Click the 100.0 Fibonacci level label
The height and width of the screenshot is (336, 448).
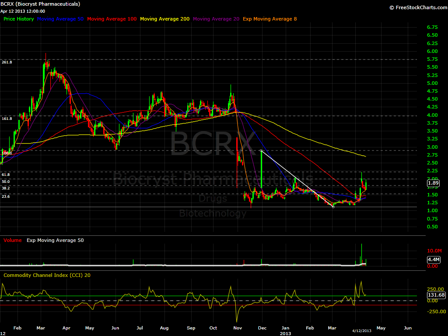(7, 153)
